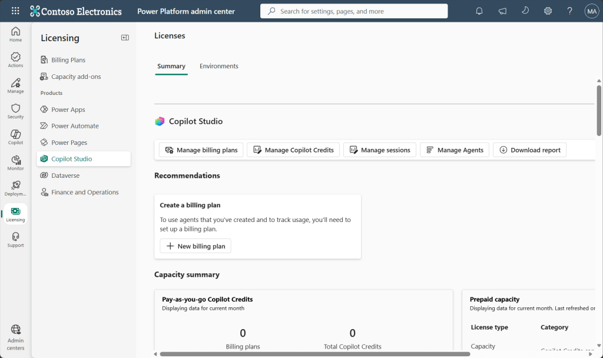Screen dimensions: 603x358
Task: Click the Copilot Studio heading logo
Action: click(160, 121)
